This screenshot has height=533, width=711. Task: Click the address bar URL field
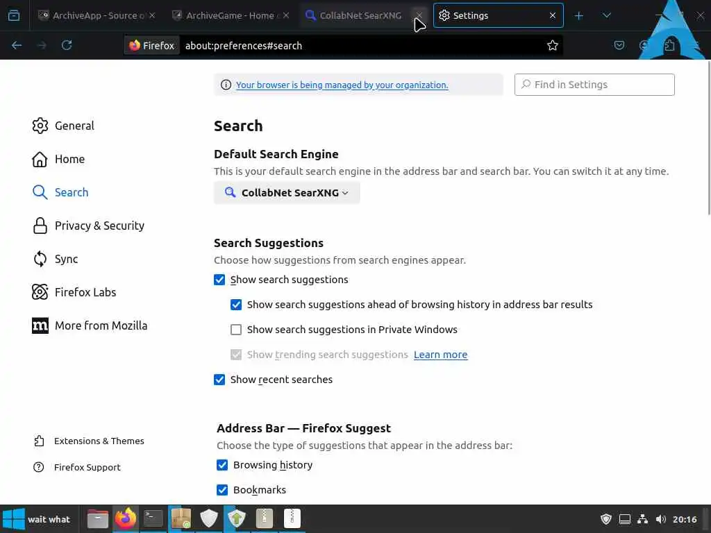click(362, 46)
